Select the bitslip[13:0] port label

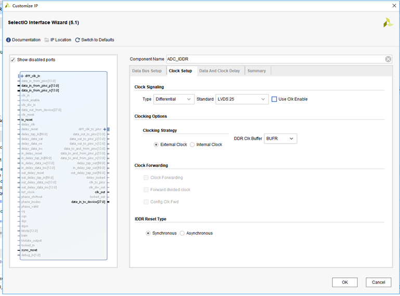29,231
